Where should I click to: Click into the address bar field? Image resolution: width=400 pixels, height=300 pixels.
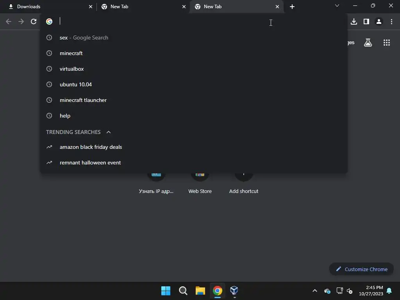pos(194,21)
